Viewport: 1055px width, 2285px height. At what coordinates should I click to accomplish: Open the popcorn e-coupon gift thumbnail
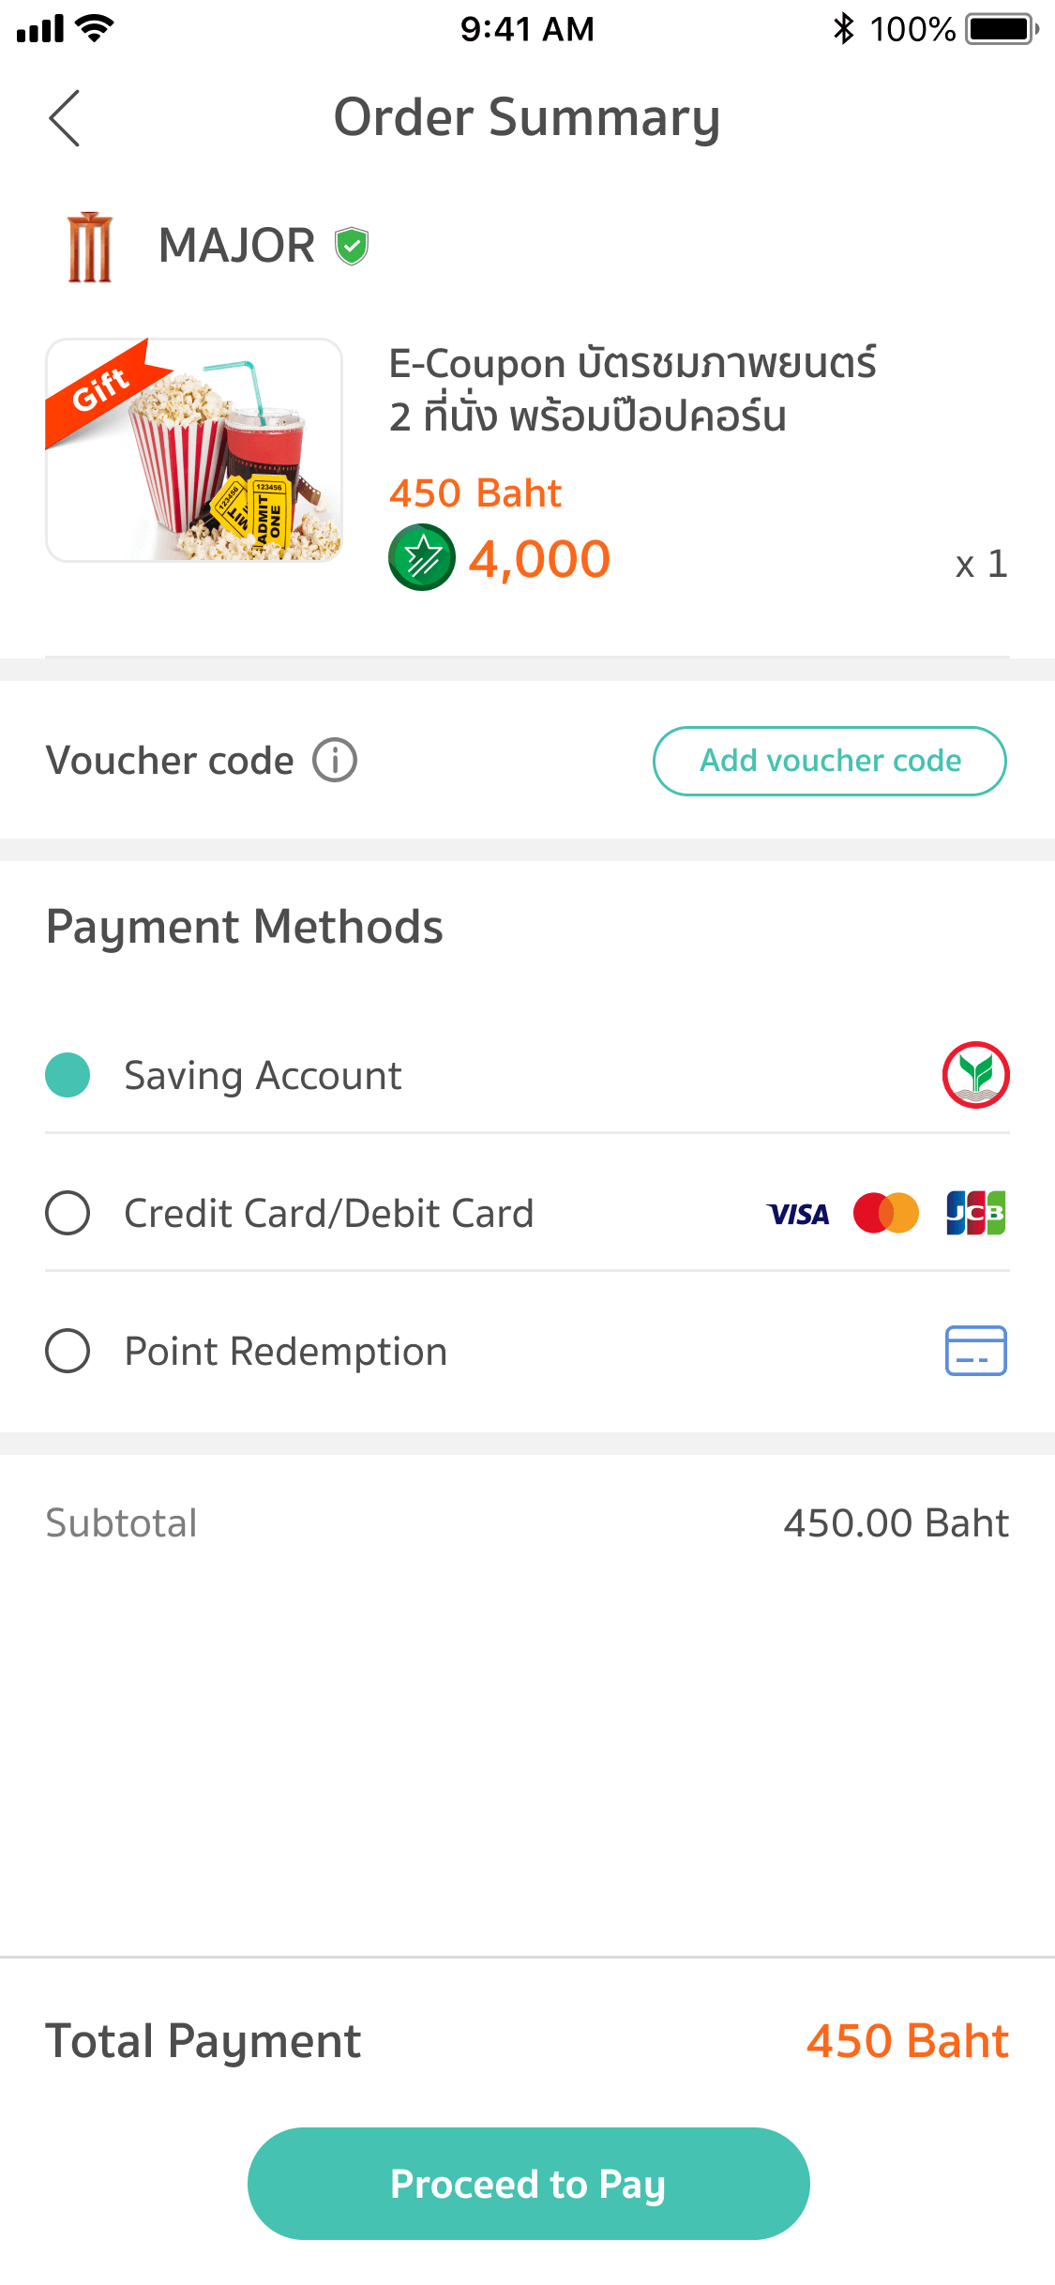[x=194, y=450]
